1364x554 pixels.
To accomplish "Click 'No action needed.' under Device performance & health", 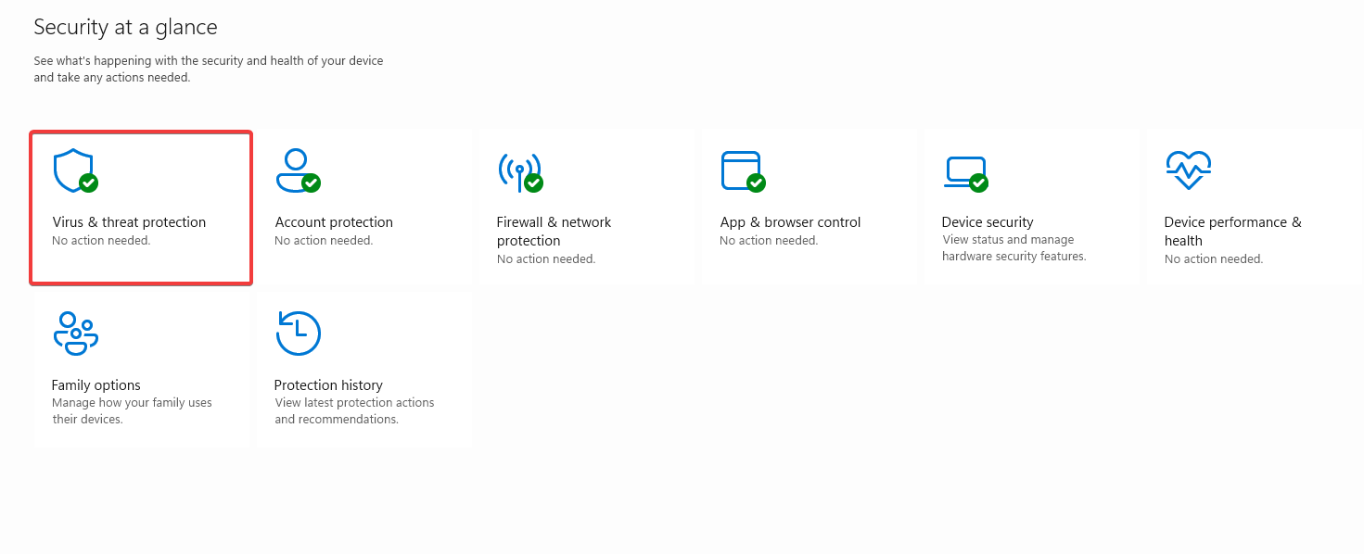I will coord(1214,259).
